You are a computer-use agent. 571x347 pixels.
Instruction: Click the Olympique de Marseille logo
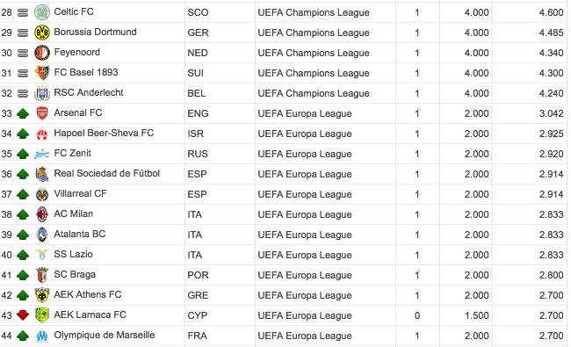(42, 336)
